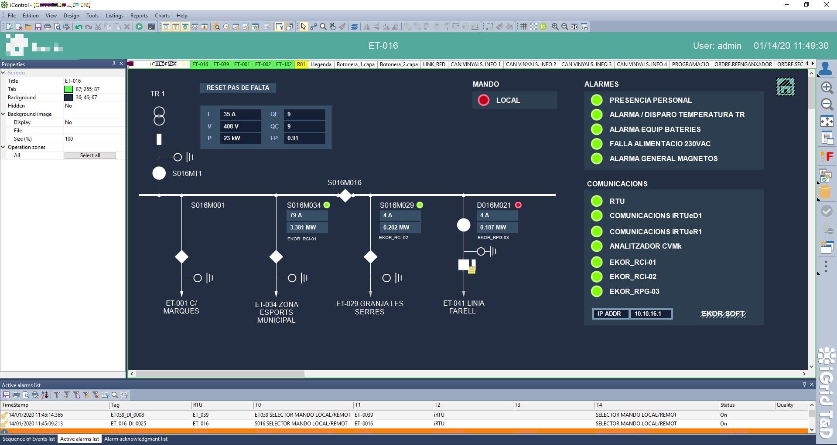Toggle the Hidden property to Yes
The image size is (837, 445).
coord(68,105)
